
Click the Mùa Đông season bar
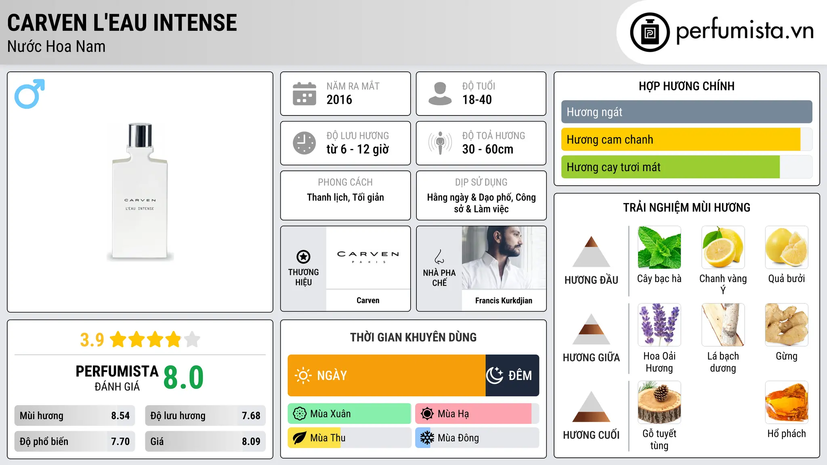477,438
